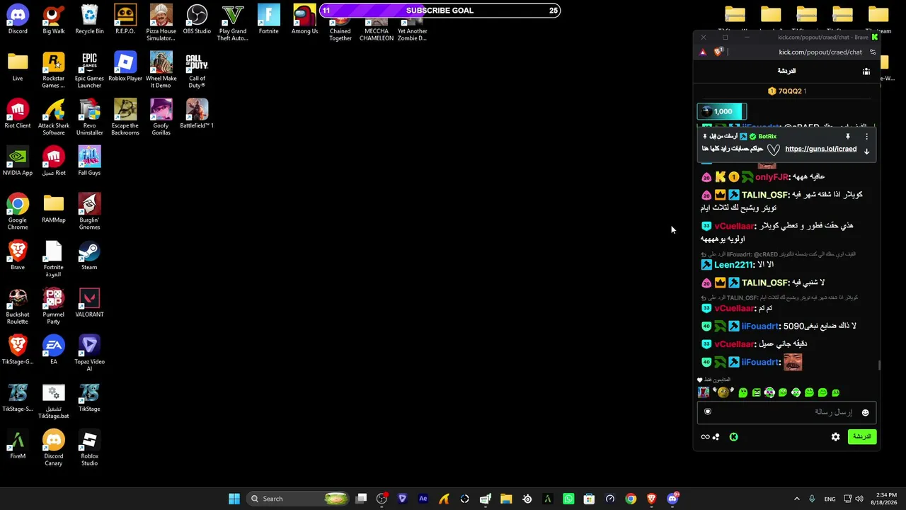Viewport: 906px width, 510px height.
Task: Click the chat scrollbar thumb
Action: click(880, 365)
